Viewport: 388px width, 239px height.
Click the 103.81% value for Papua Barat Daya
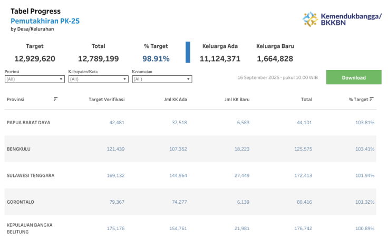(364, 123)
